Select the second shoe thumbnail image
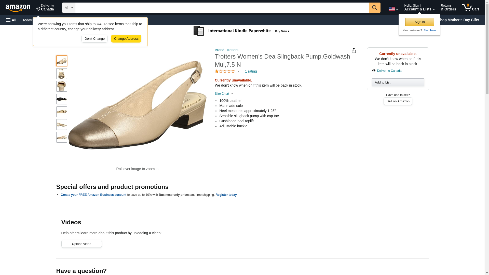Image resolution: width=489 pixels, height=275 pixels. pos(62,74)
